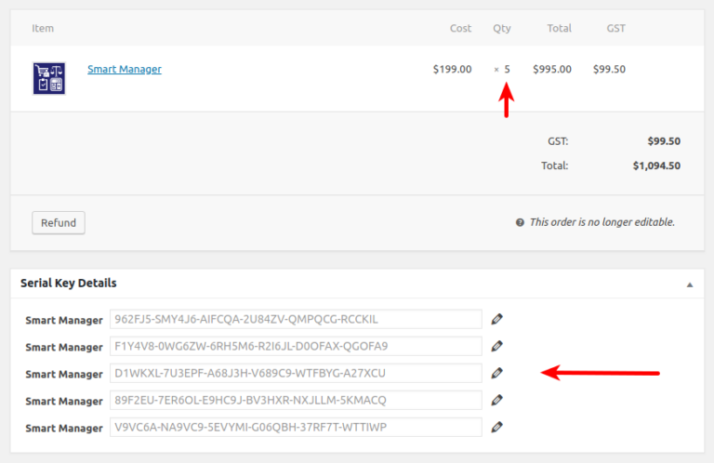Select the quantity value 5
714x463 pixels.
pyautogui.click(x=507, y=69)
